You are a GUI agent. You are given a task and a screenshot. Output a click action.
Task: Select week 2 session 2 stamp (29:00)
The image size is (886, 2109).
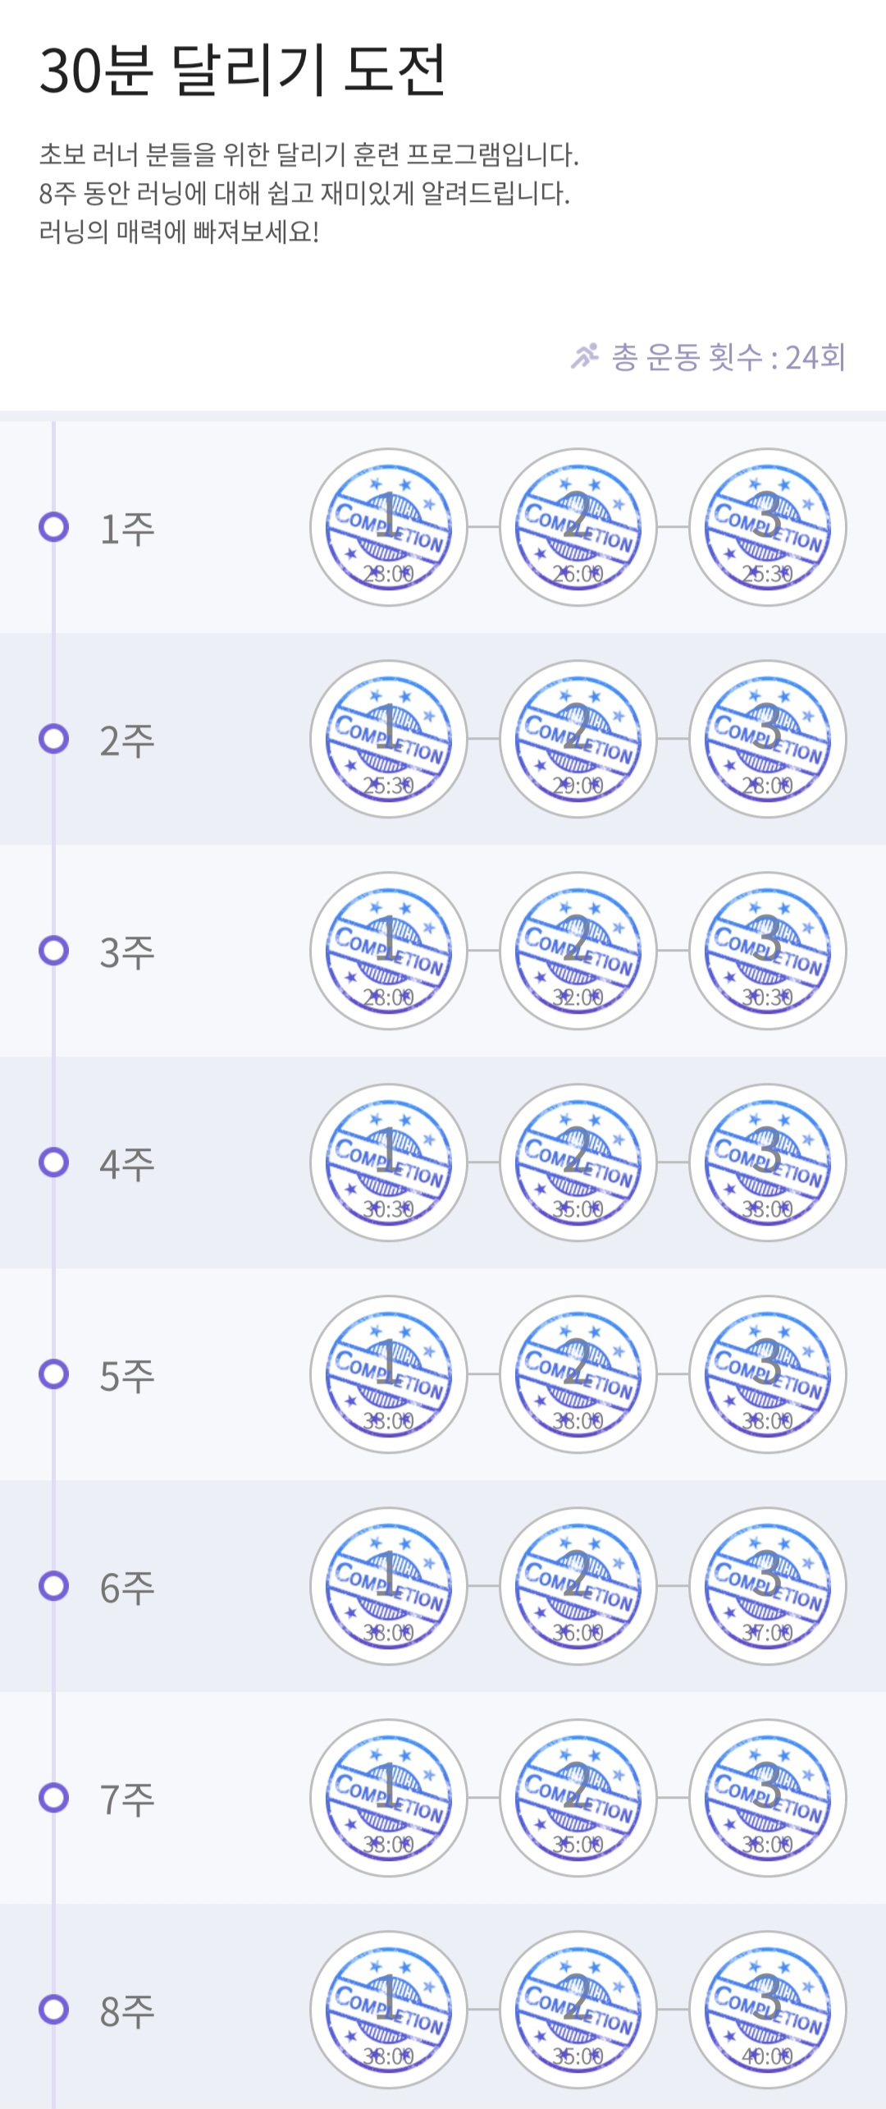[578, 739]
